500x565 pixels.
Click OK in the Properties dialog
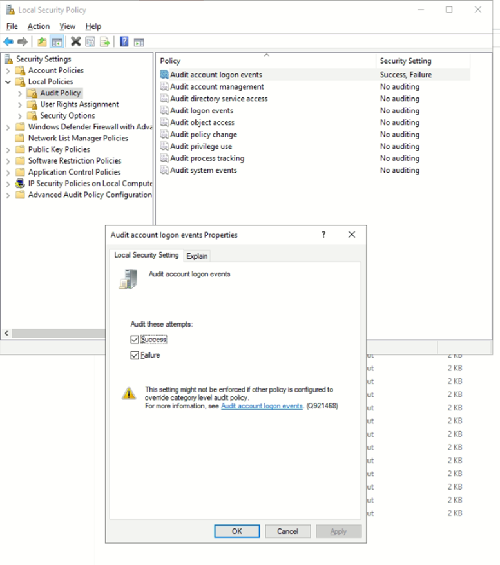[x=237, y=531]
